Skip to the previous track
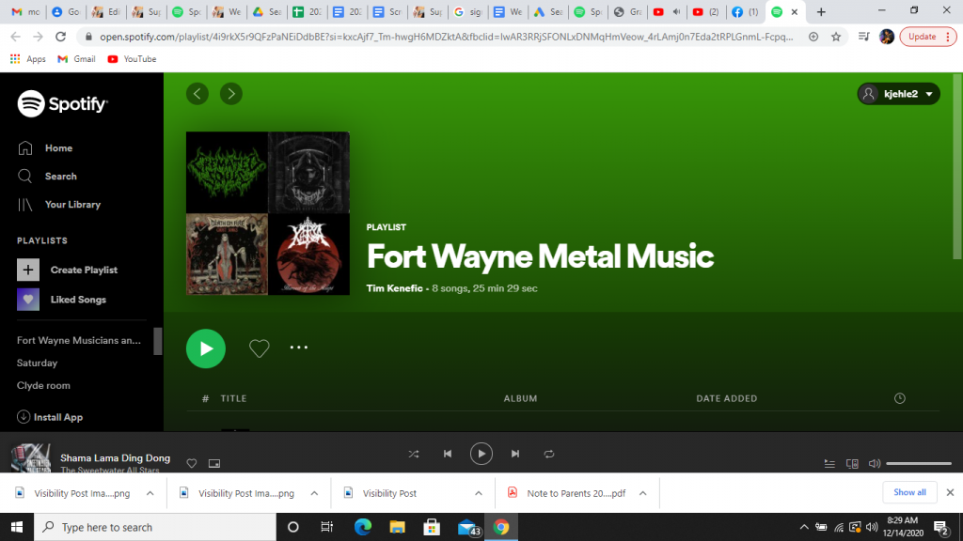Screen dimensions: 963x541 447,454
